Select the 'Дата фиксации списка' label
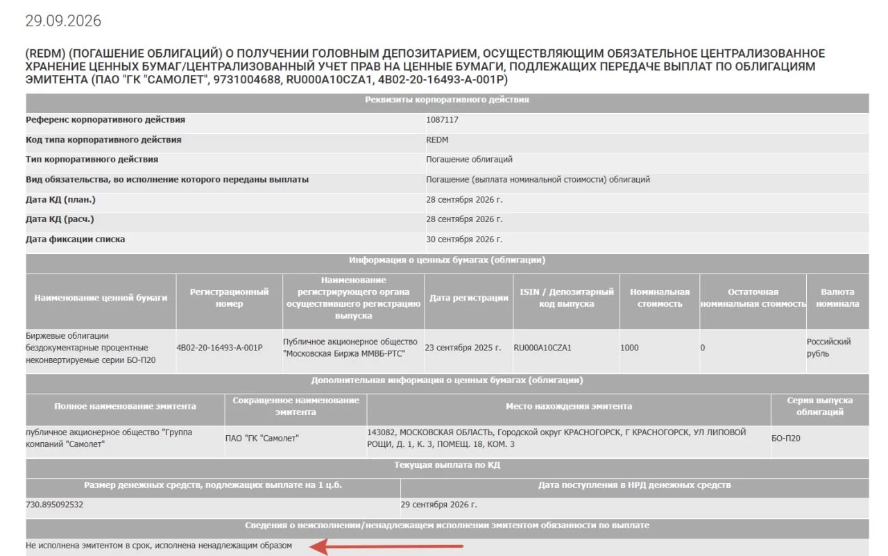888x556 pixels. pyautogui.click(x=76, y=239)
